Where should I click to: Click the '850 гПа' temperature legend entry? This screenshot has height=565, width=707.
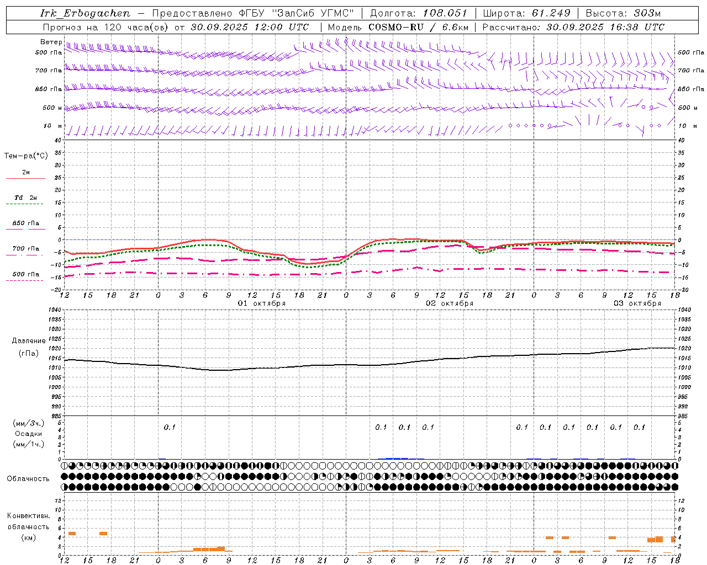tap(26, 223)
